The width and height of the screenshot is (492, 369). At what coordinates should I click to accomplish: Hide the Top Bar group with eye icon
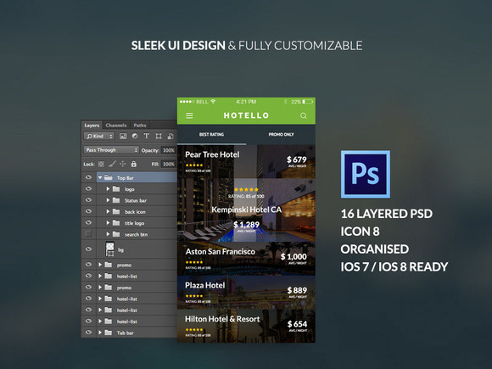pyautogui.click(x=88, y=177)
